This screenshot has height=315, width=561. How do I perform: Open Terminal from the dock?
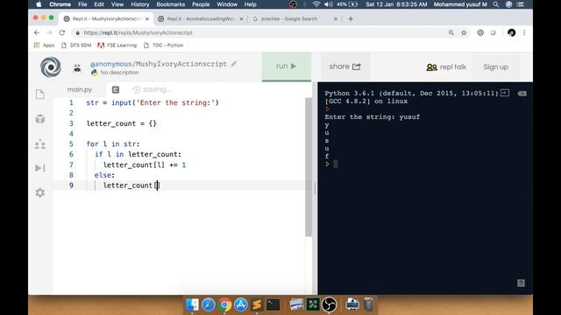pos(273,304)
